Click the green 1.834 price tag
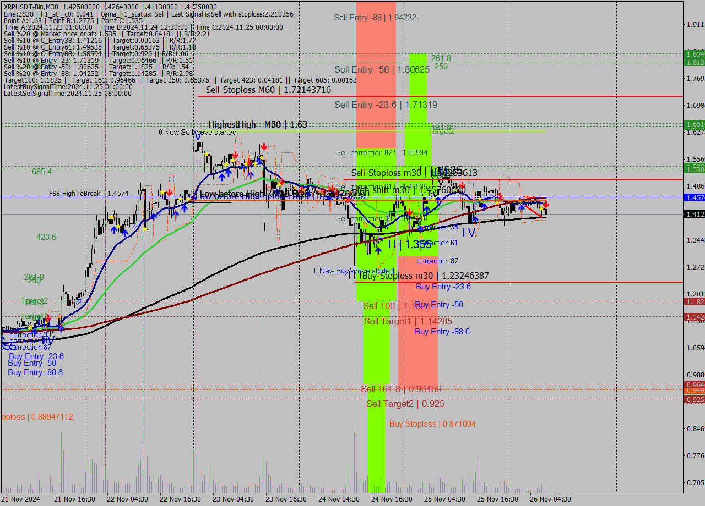Image resolution: width=705 pixels, height=506 pixels. coord(695,54)
